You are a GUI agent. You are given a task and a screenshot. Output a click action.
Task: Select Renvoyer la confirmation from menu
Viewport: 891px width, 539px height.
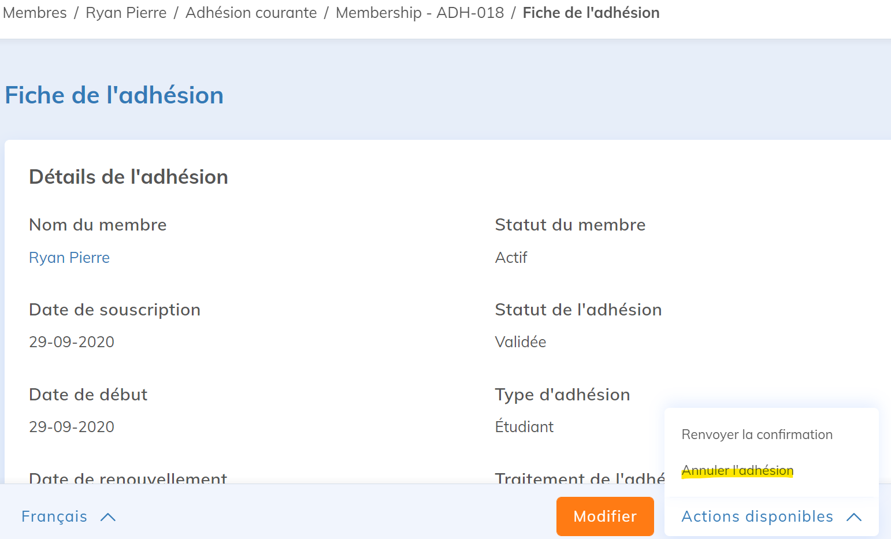(757, 434)
